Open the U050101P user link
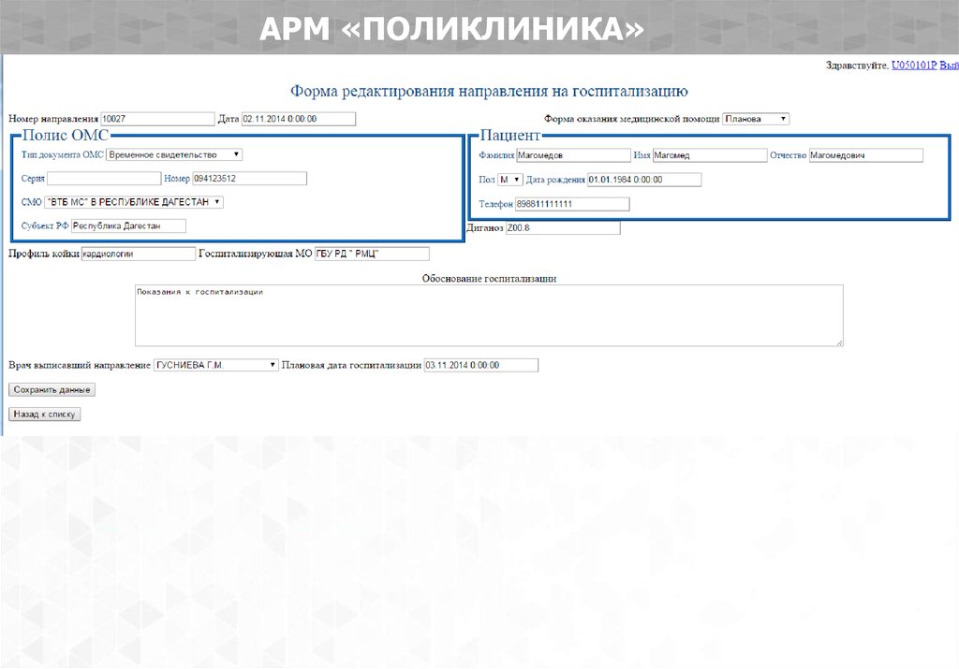The width and height of the screenshot is (959, 669). [x=913, y=65]
